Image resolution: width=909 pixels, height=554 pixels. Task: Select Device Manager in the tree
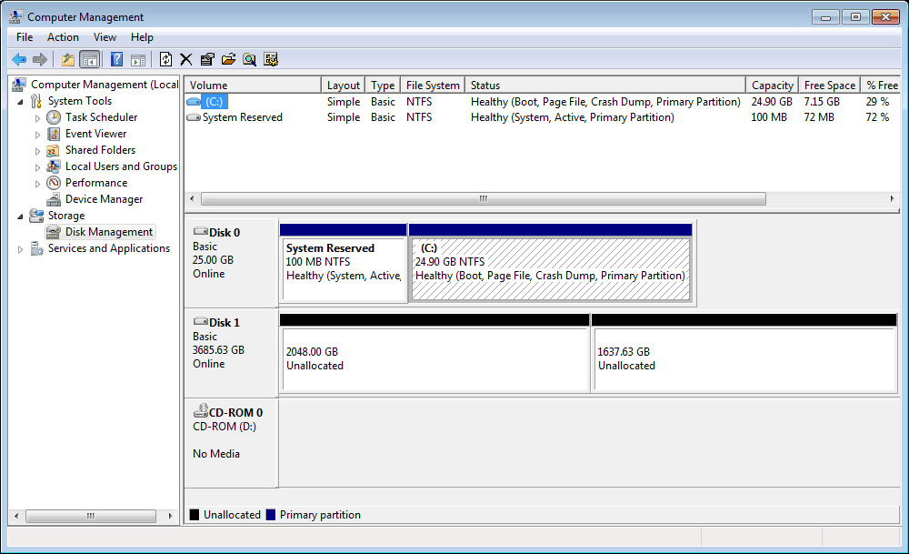[x=104, y=199]
